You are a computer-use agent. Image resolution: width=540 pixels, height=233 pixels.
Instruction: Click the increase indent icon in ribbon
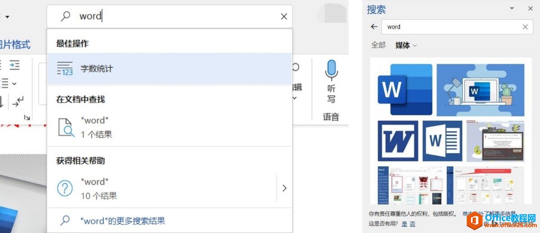coord(14,65)
